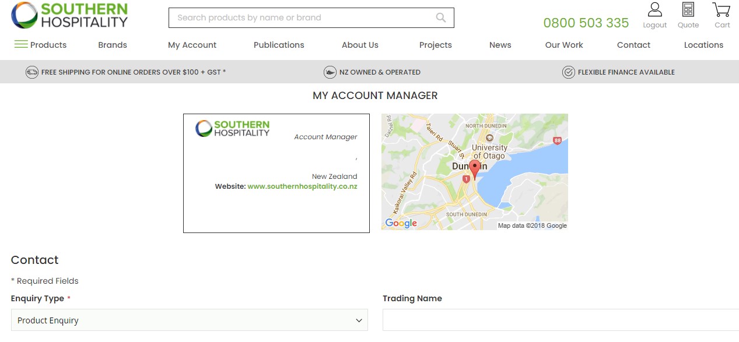Click the Trading Name label
This screenshot has width=739, height=342.
pyautogui.click(x=412, y=298)
